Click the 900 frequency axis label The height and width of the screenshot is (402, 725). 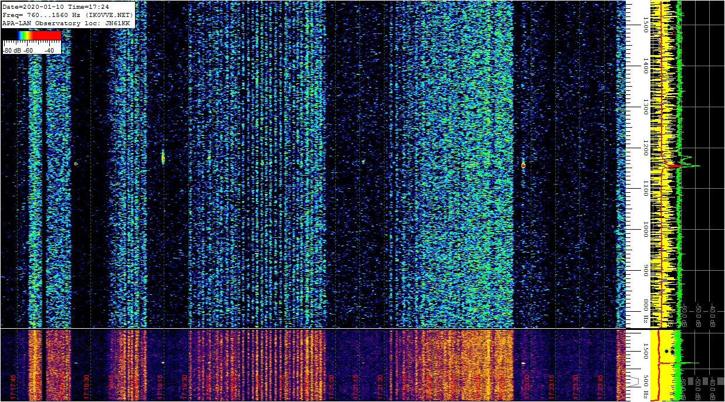645,271
